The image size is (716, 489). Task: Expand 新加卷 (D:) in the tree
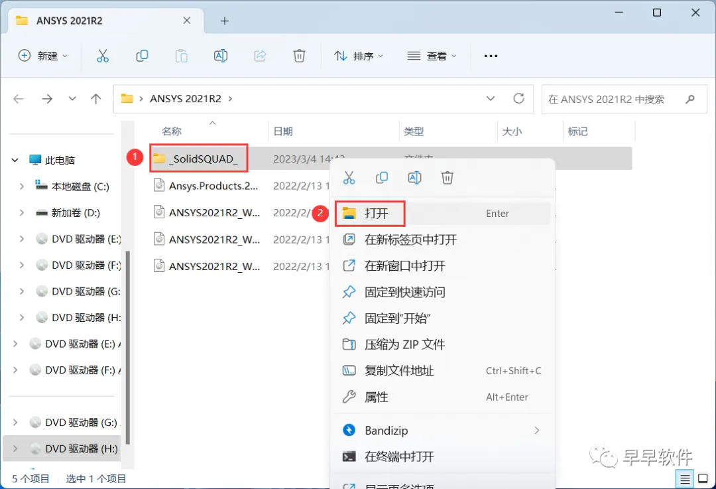(21, 213)
